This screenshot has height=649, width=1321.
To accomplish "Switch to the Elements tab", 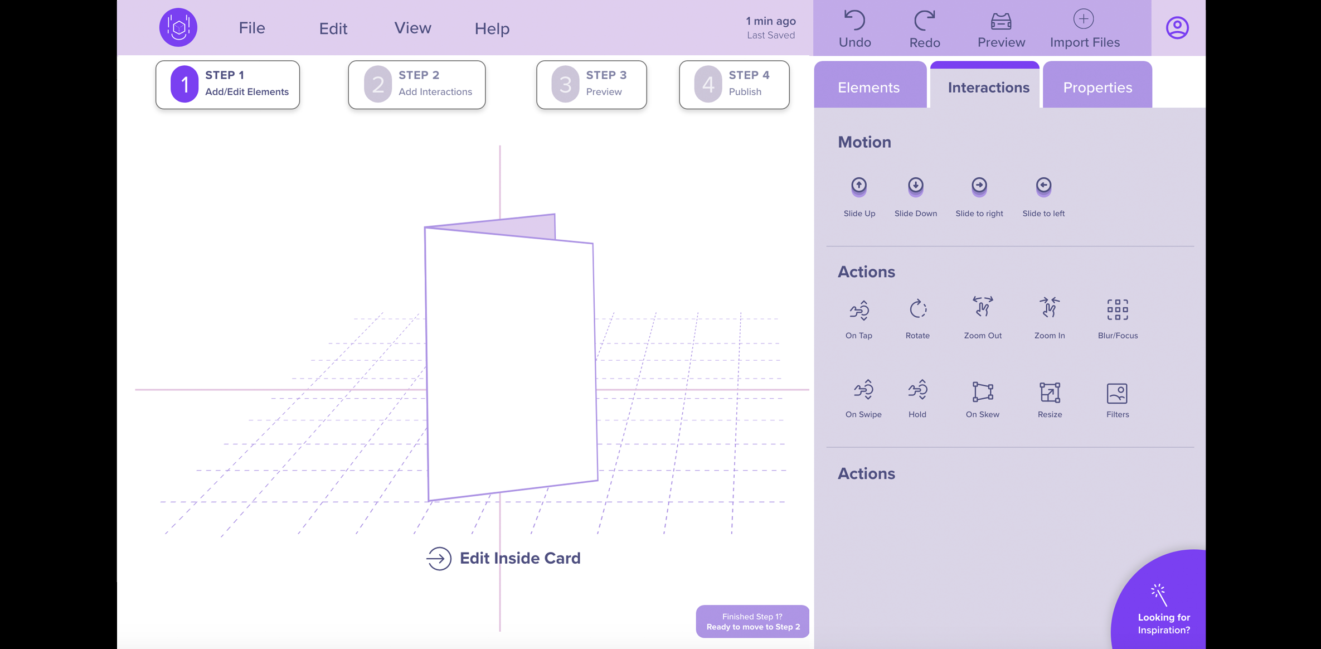I will 868,87.
